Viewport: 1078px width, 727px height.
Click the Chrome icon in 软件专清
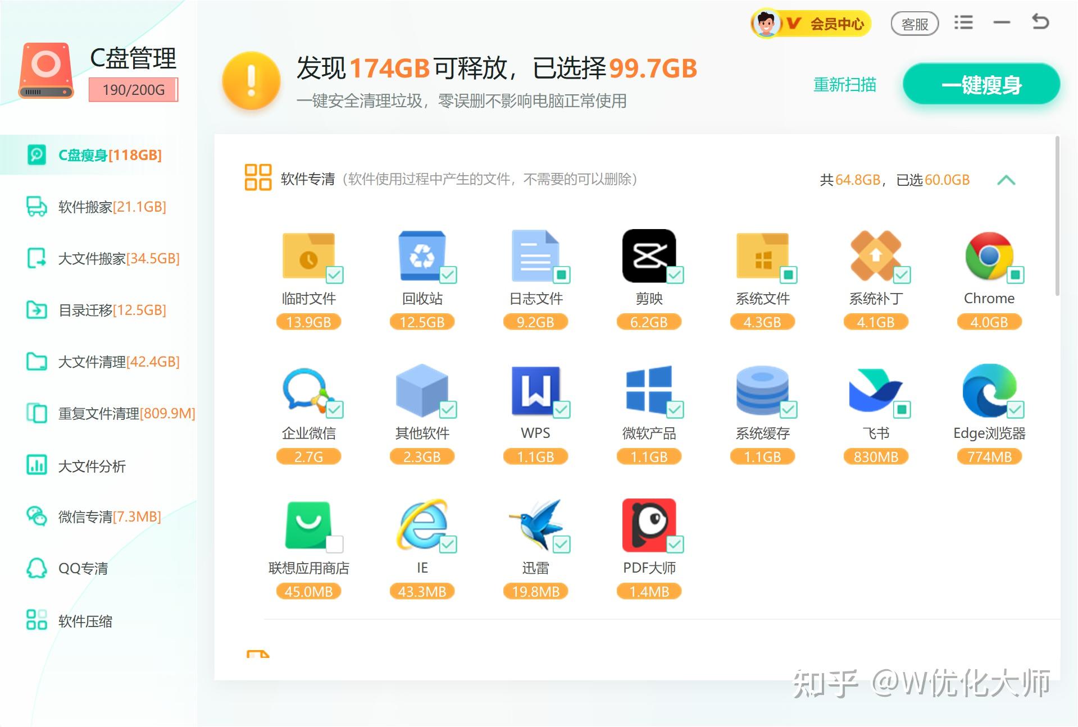click(x=989, y=257)
